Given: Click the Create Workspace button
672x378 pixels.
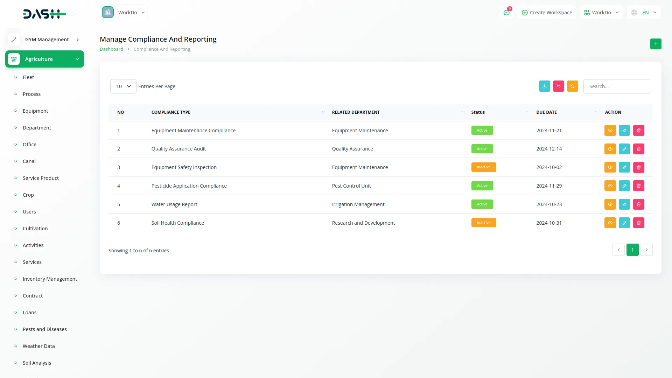Looking at the screenshot, I should 547,13.
